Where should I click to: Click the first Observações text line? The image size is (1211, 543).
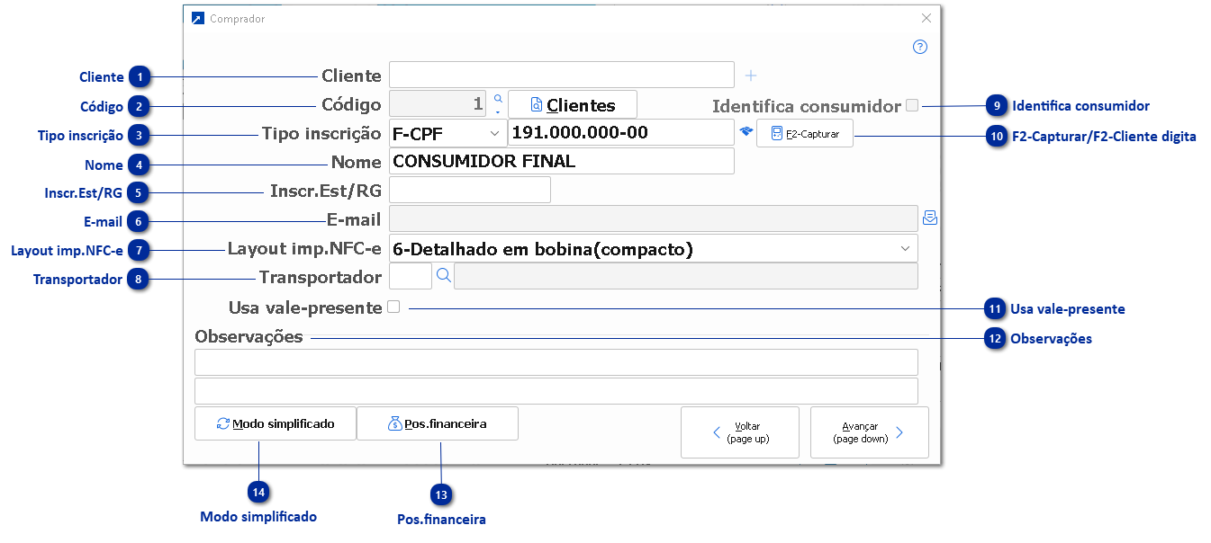coord(556,362)
